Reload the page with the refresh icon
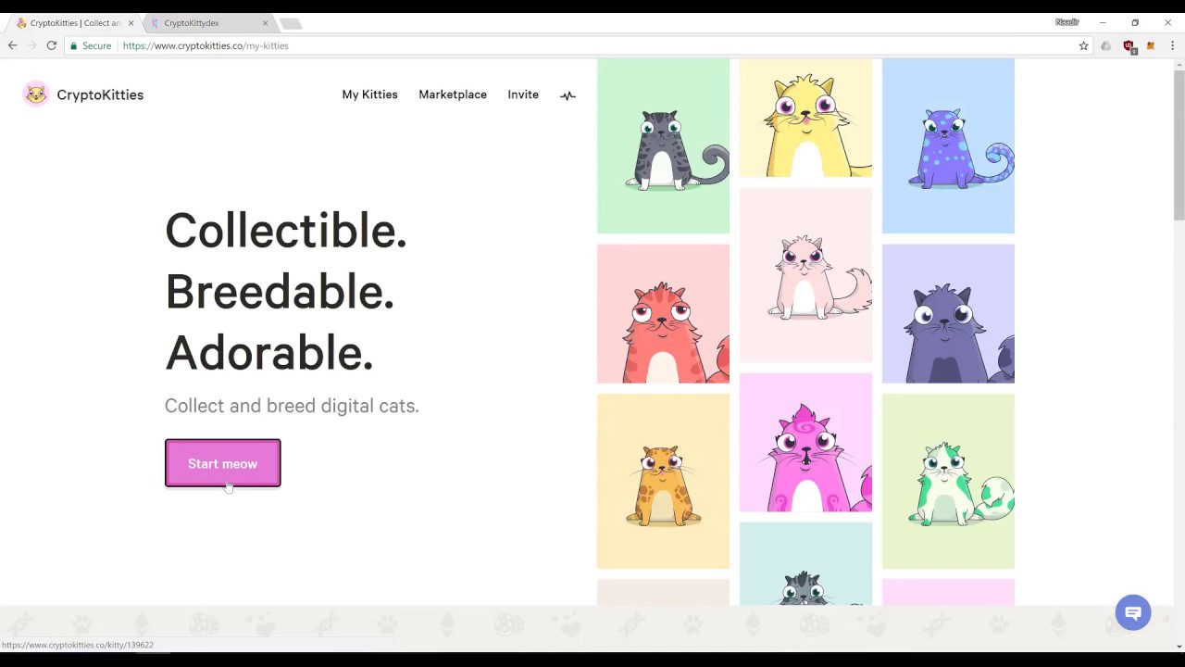The height and width of the screenshot is (667, 1185). [x=52, y=45]
